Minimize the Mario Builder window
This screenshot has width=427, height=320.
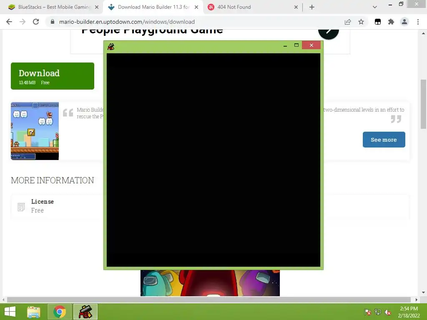point(285,45)
